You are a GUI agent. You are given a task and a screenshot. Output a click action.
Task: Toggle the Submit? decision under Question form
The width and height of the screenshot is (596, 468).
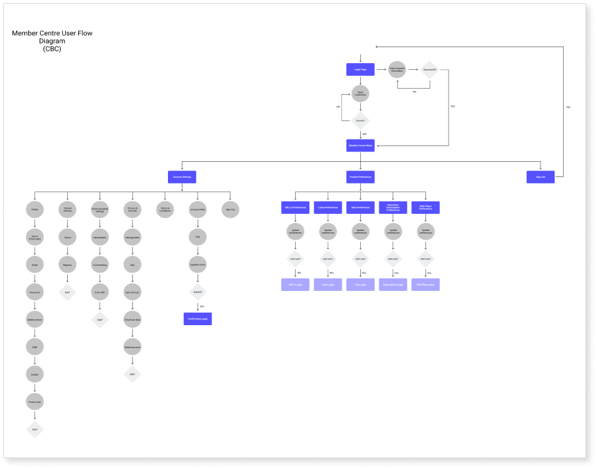tap(197, 292)
